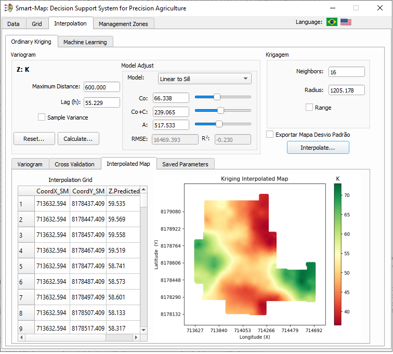The width and height of the screenshot is (393, 354).
Task: Enable the Sample Variance checkbox
Action: [42, 117]
